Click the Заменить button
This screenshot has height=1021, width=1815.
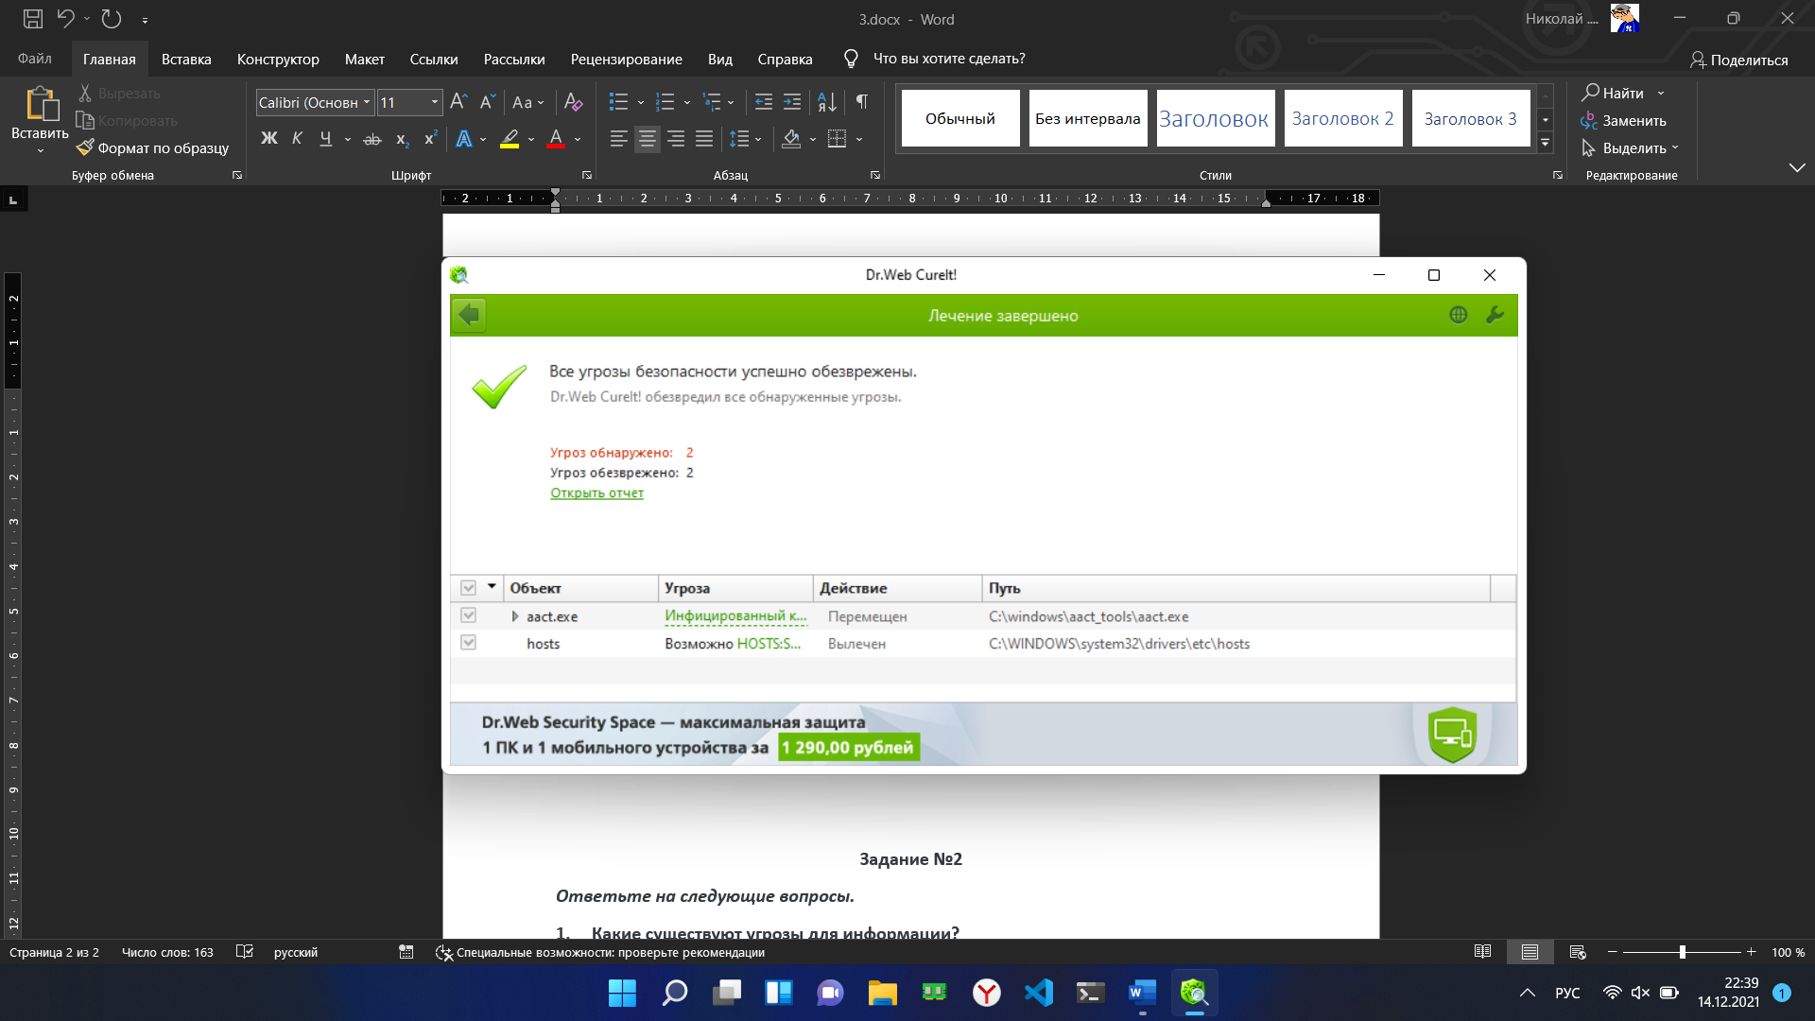coord(1623,120)
